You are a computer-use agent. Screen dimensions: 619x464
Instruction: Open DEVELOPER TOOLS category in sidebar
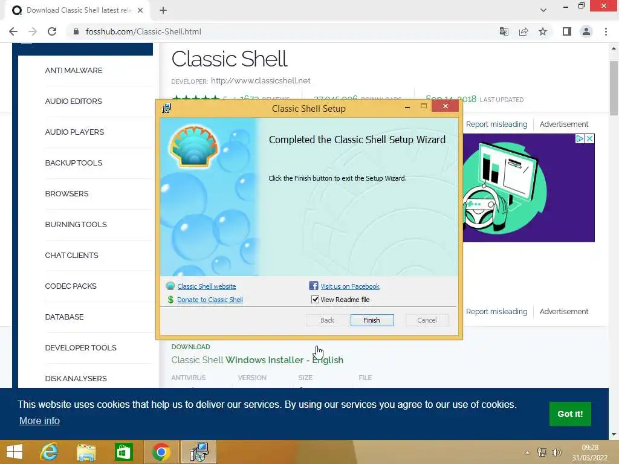(81, 347)
